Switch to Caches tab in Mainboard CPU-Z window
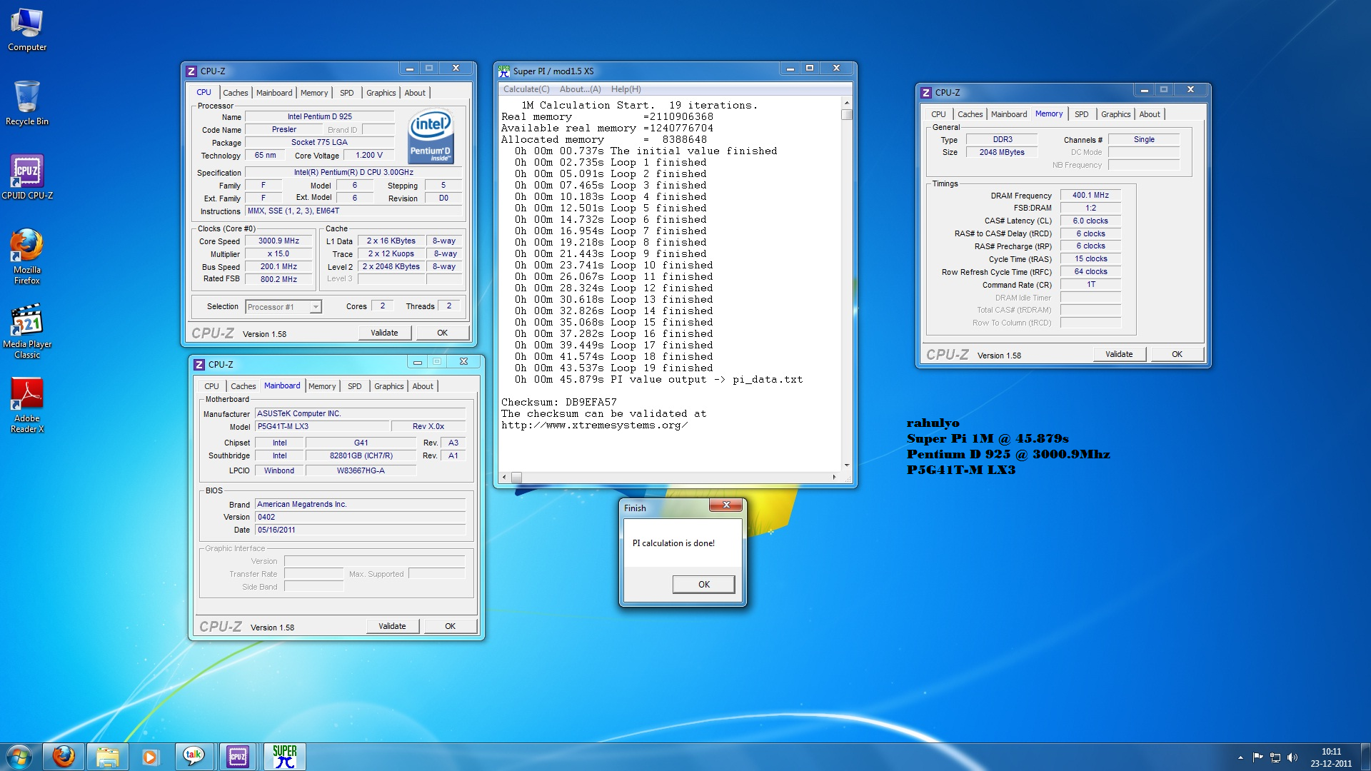 243,386
